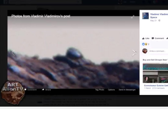Open Vladimir Vladimirov's profile name link
Screen dimensions: 168x113
pos(159,14)
